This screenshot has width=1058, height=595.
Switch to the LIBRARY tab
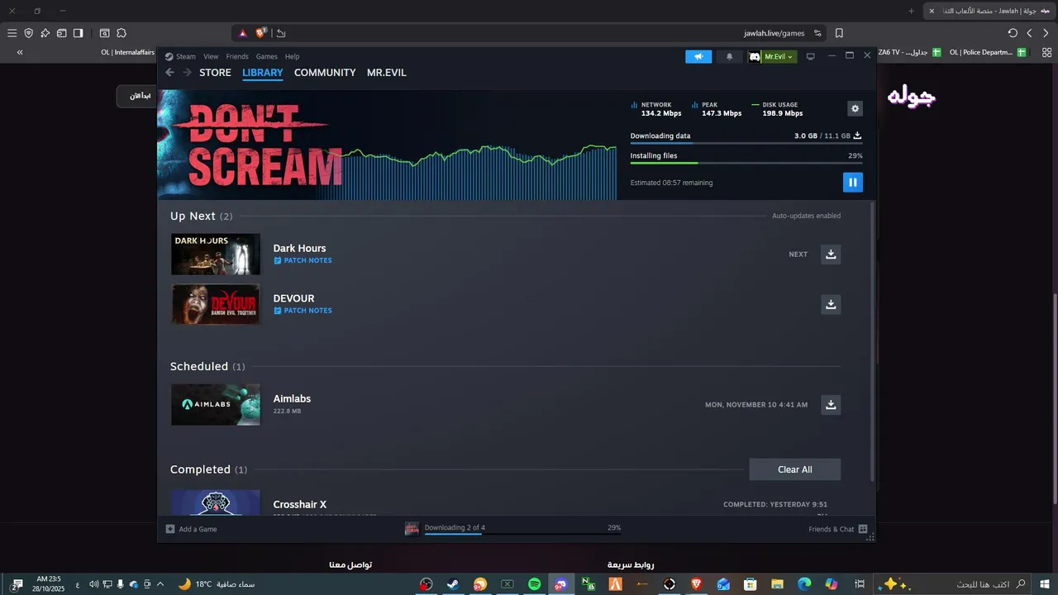263,73
